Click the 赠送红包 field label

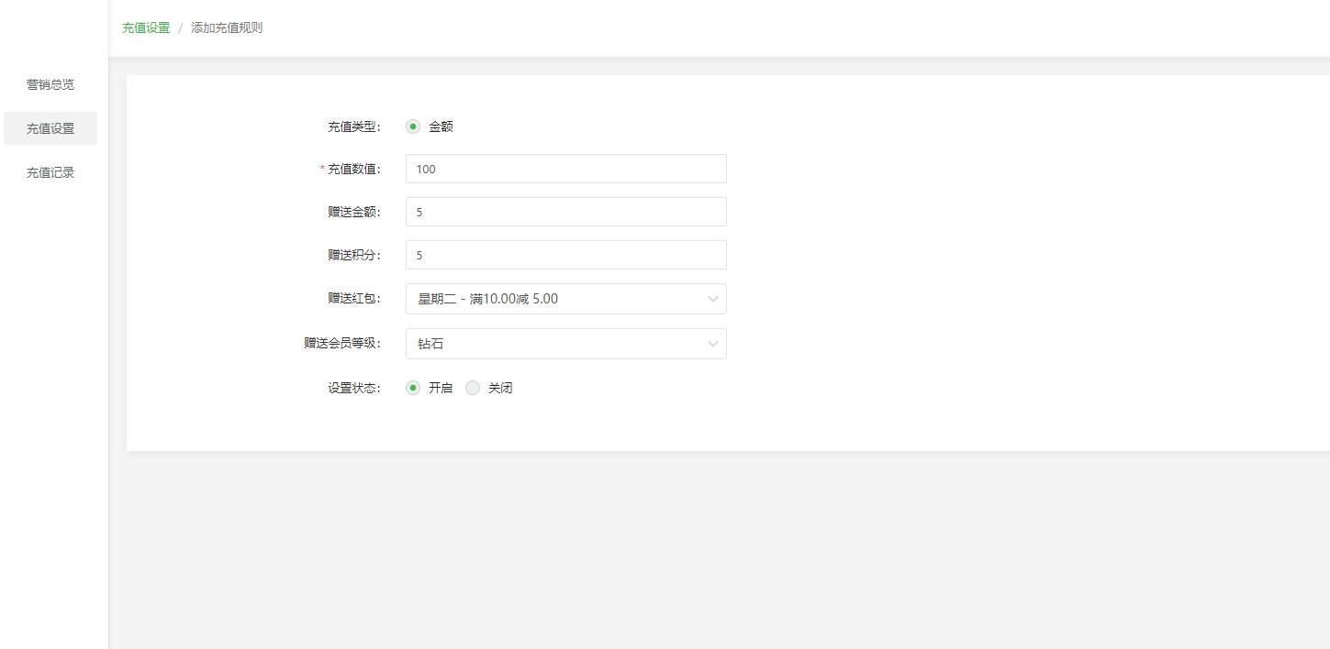353,299
